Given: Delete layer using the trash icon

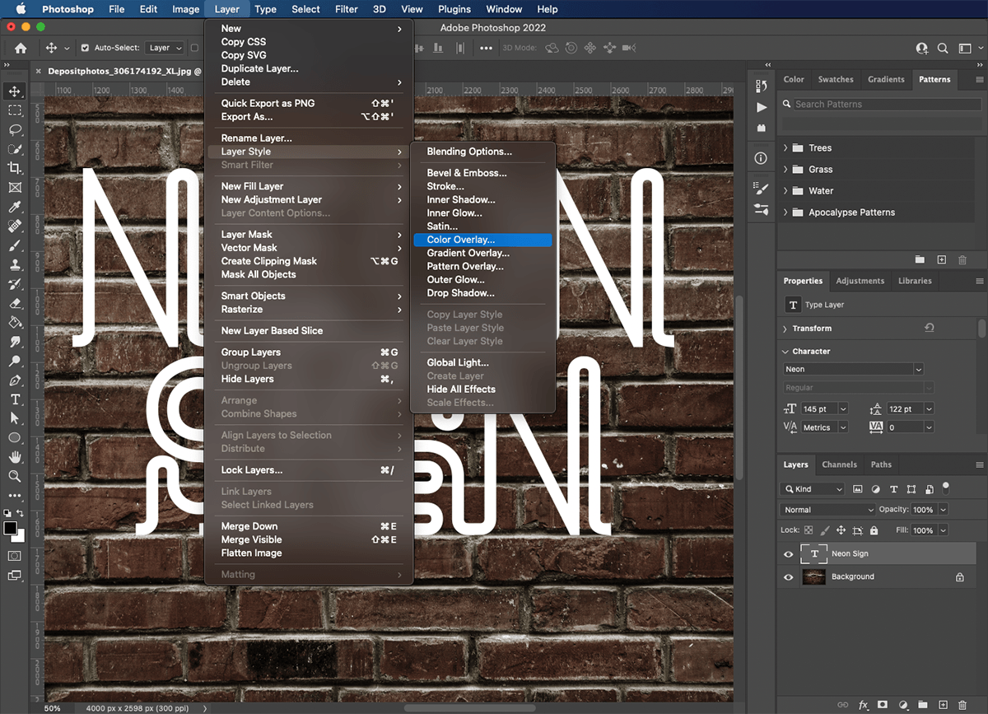Looking at the screenshot, I should point(962,705).
